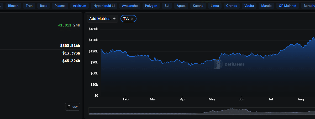Choose the Plasma chain chip

point(60,6)
